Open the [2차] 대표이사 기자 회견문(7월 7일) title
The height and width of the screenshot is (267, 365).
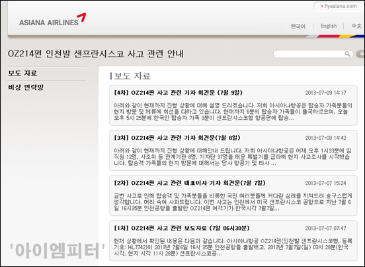(x=190, y=183)
